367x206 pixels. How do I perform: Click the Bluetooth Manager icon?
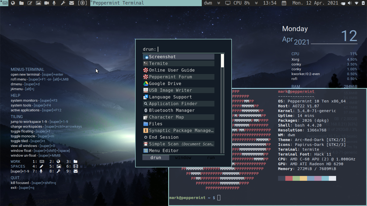pos(146,111)
